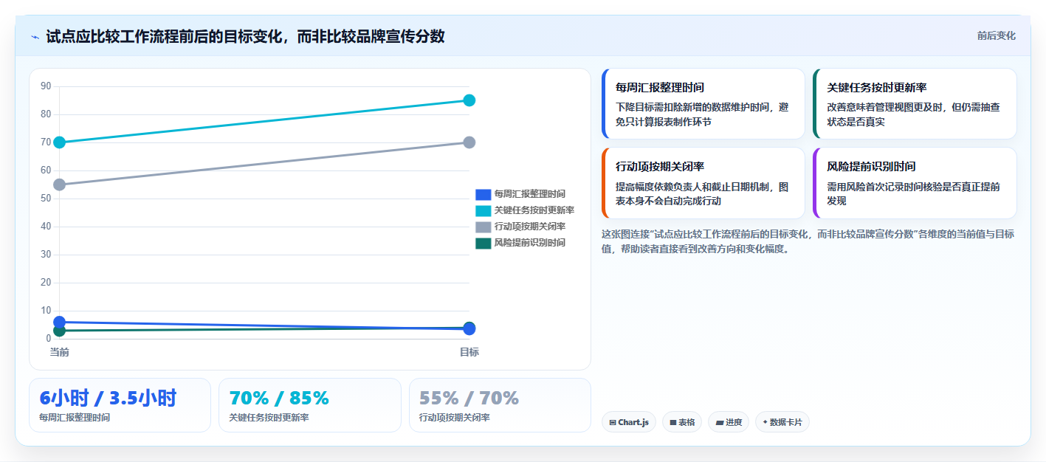Open the 行动项按期关闭率 description card

coord(703,183)
